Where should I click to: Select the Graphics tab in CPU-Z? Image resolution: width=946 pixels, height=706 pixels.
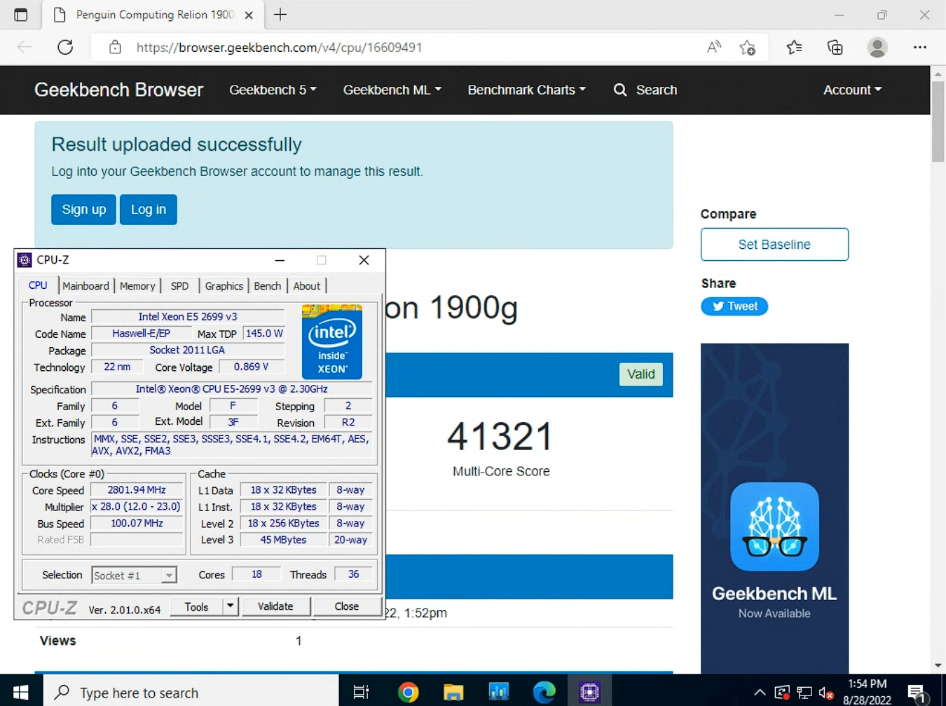[224, 286]
